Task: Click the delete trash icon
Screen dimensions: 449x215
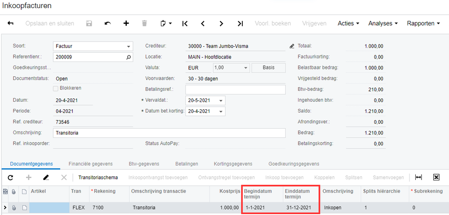Action: click(x=144, y=23)
